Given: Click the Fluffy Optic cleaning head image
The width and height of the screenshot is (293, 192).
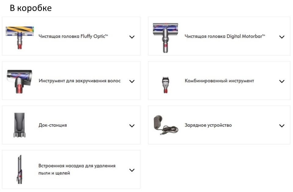Looking at the screenshot, I should [x=20, y=37].
